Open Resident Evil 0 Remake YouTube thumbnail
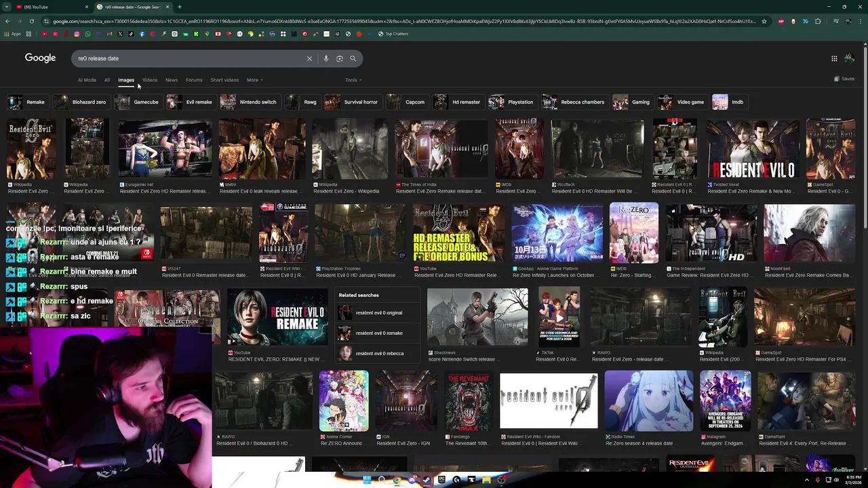Screen dimensions: 868x488 tap(278, 317)
